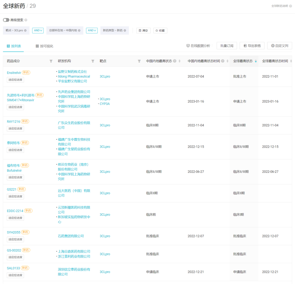Screen dimensions: 295x284
Task: Click 适应症进度 under GS221
Action: (15, 196)
